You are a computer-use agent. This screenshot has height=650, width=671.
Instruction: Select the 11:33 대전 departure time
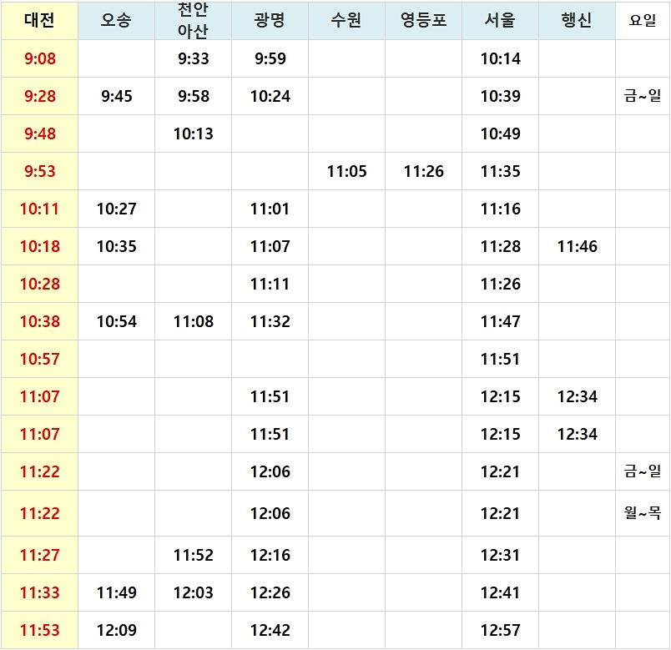point(39,592)
